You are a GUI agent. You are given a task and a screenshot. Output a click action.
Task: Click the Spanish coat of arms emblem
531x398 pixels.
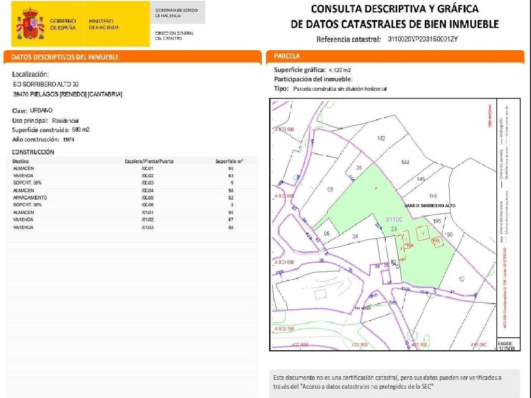coord(31,24)
